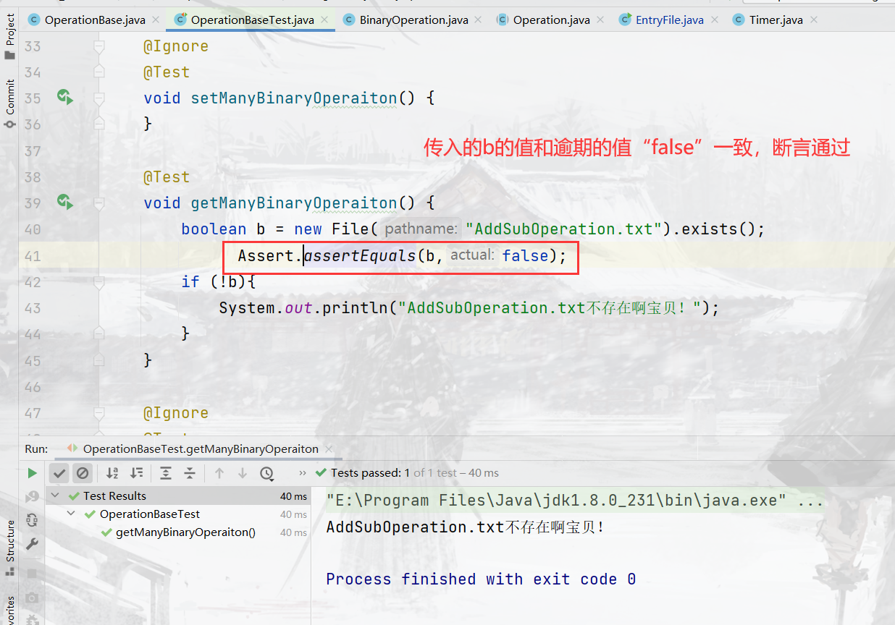
Task: Click the println statement on line 43
Action: (469, 308)
